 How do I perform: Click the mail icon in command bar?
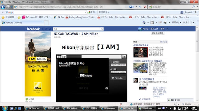pos(160,23)
